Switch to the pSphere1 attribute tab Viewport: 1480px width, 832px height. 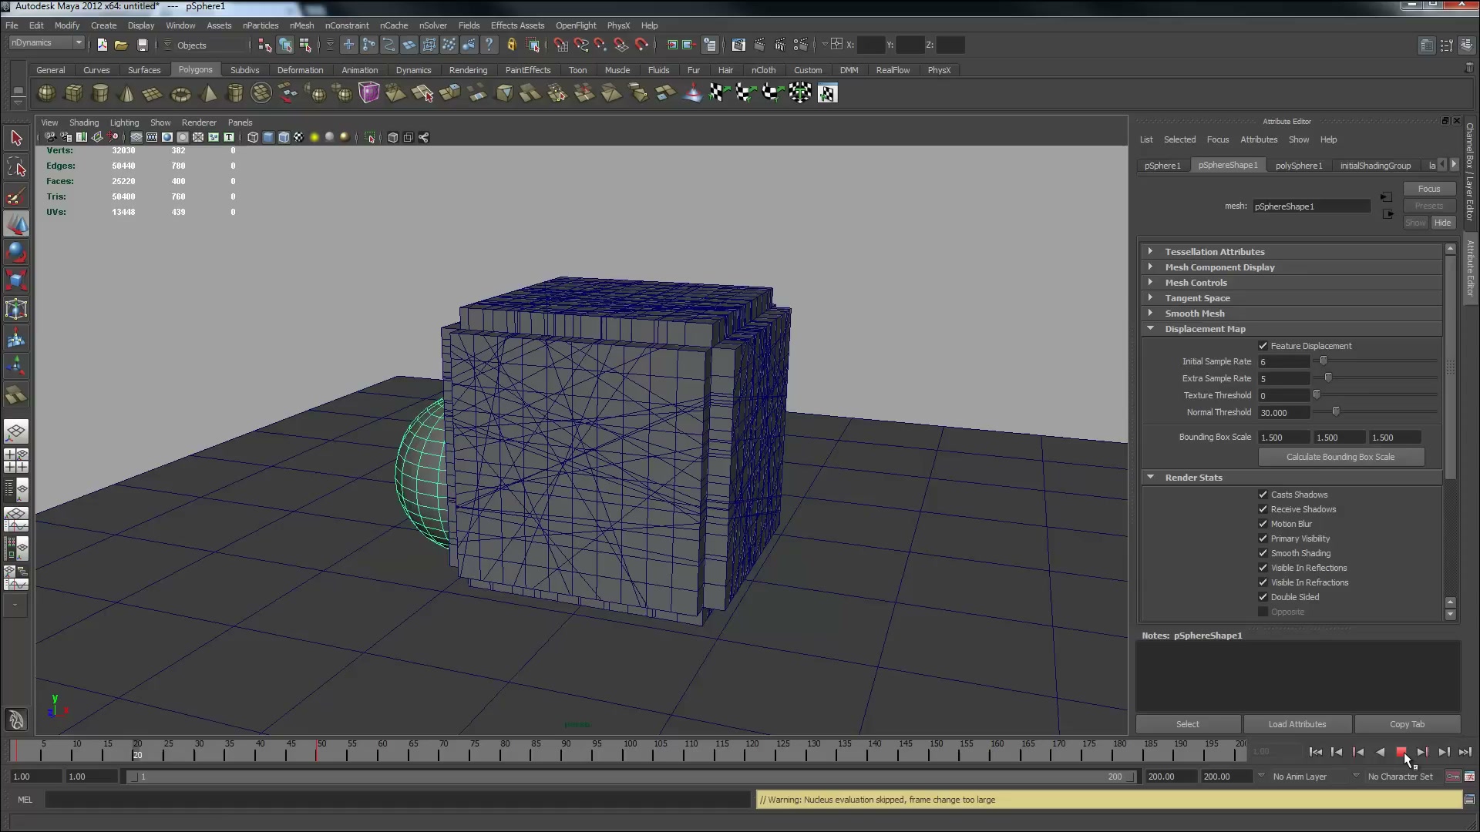point(1162,166)
